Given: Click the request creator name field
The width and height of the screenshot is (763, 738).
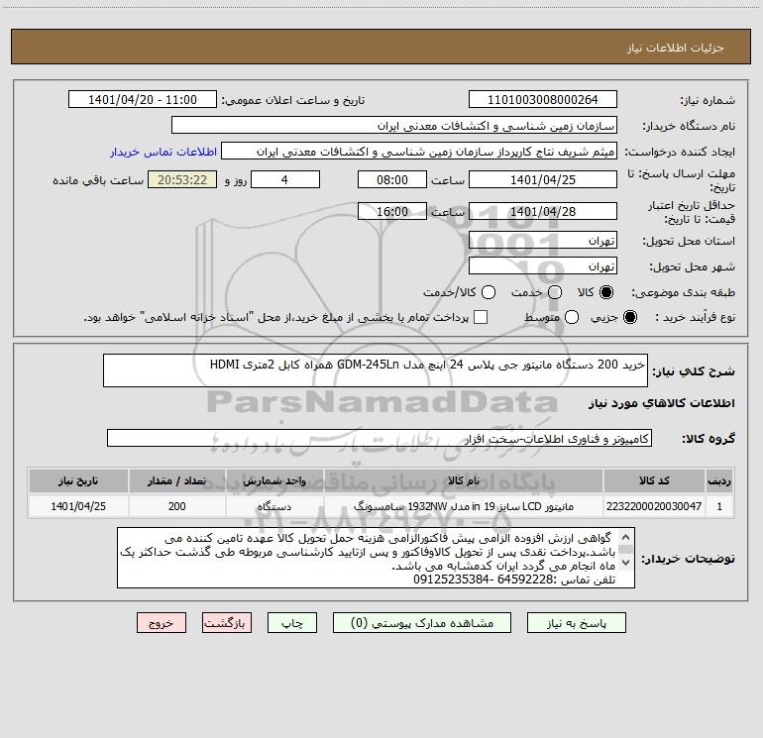Looking at the screenshot, I should tap(419, 152).
